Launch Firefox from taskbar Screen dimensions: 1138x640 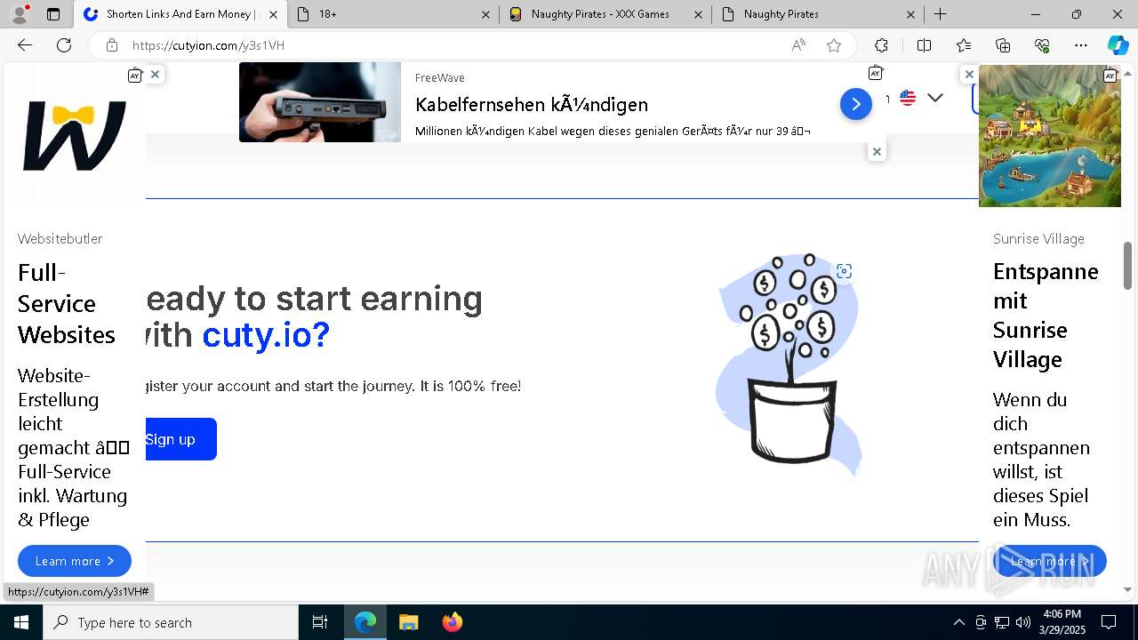452,622
